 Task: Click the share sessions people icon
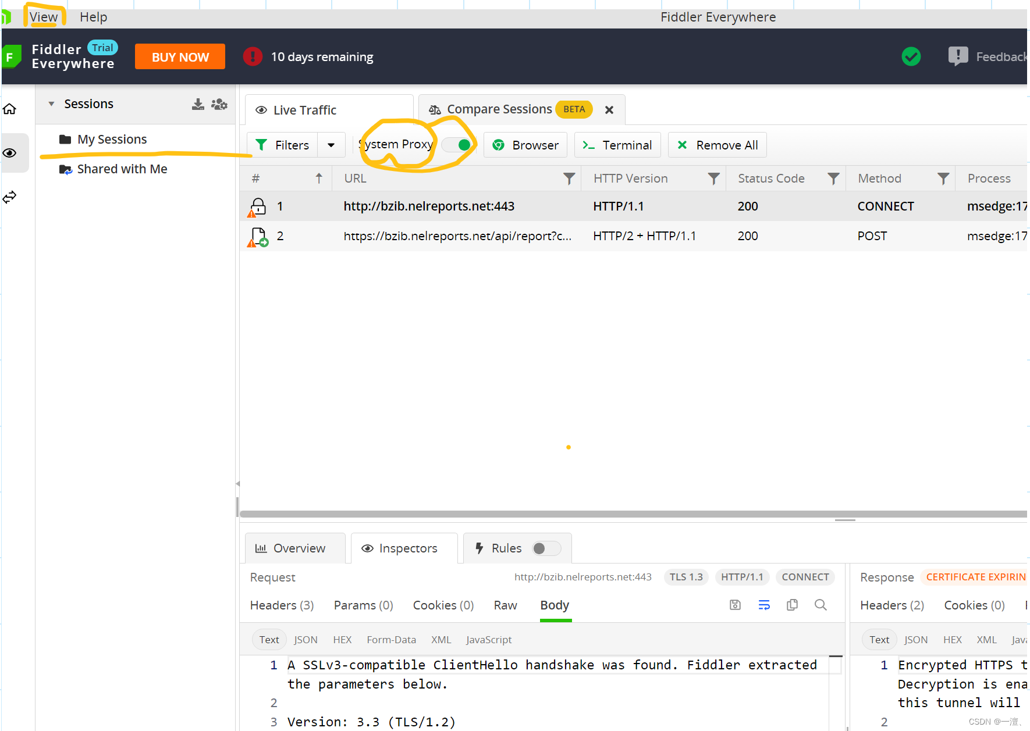click(x=219, y=104)
